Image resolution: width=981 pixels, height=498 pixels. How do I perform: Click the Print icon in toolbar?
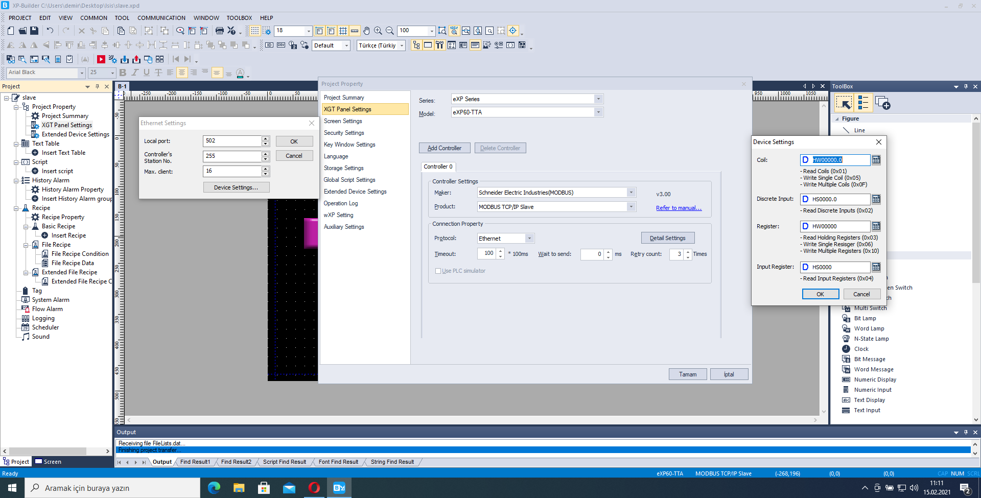pyautogui.click(x=219, y=31)
